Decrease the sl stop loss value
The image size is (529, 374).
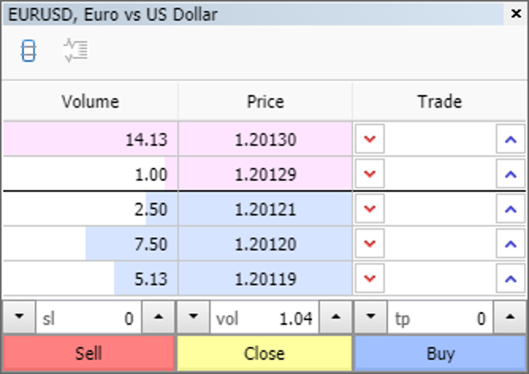click(x=18, y=318)
